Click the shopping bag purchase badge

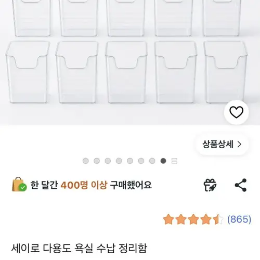(x=19, y=184)
